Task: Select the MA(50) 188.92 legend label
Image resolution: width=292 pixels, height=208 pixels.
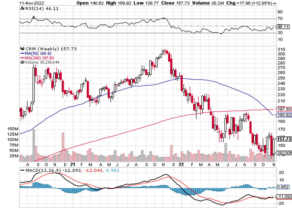Action: pos(35,53)
